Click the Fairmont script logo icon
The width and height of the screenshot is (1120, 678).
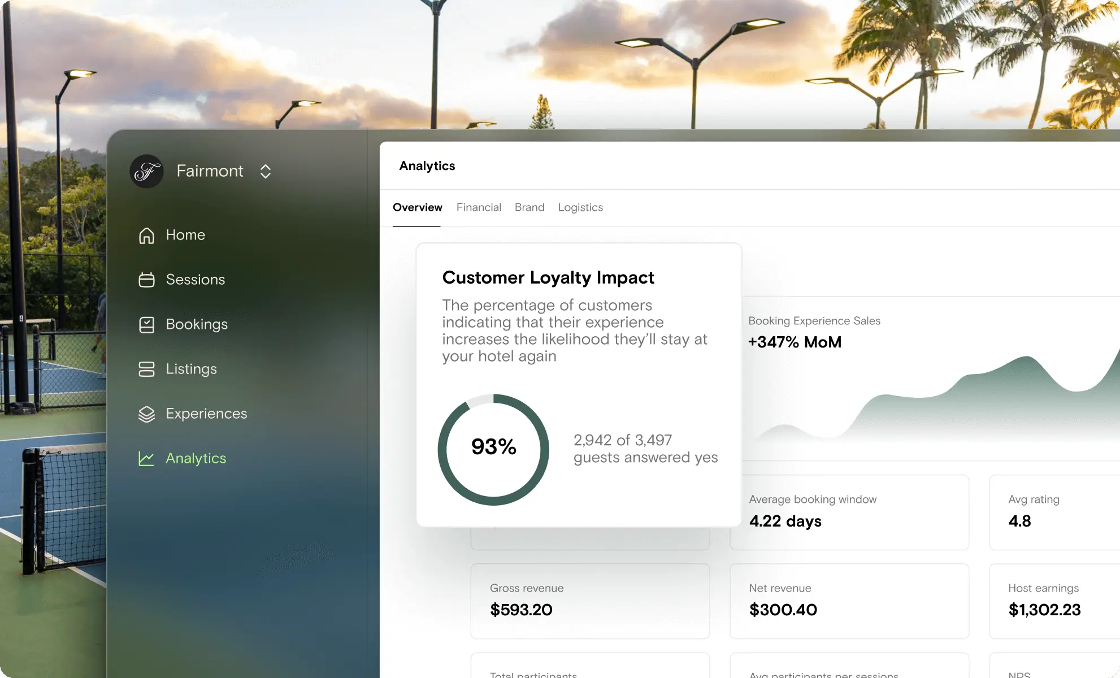(x=146, y=171)
